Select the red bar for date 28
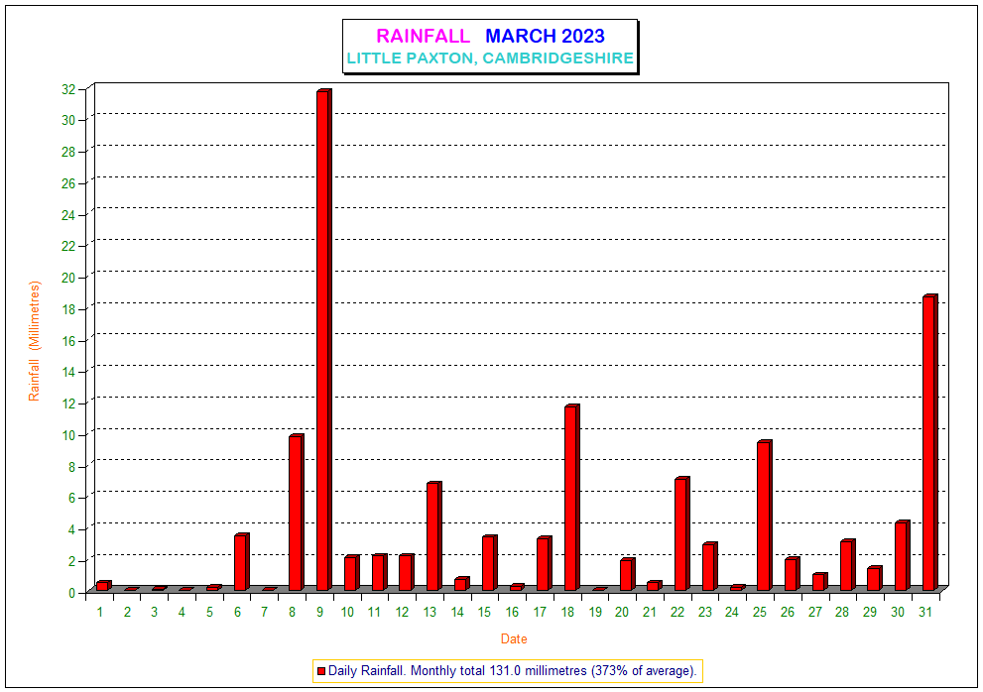The height and width of the screenshot is (692, 983). click(847, 565)
